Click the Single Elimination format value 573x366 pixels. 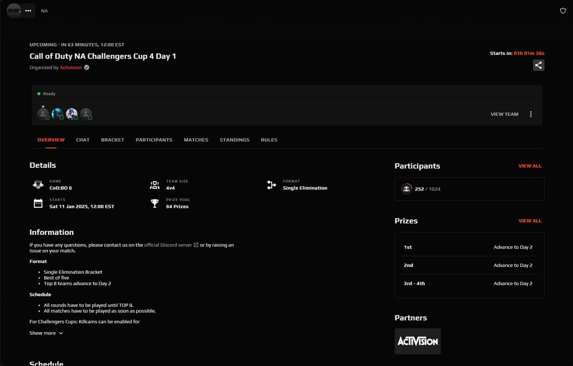click(x=305, y=188)
